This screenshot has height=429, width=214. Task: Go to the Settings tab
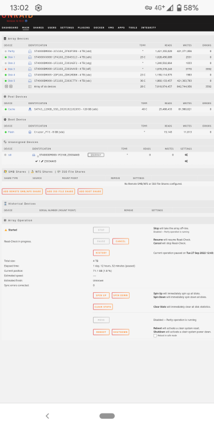coord(67,27)
